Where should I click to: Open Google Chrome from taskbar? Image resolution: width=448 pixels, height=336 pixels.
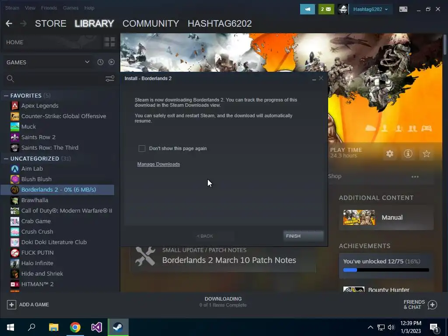pos(75,327)
